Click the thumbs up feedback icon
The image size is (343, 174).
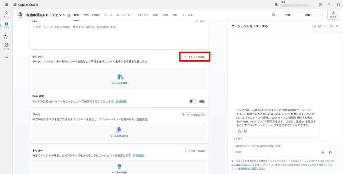click(x=239, y=132)
